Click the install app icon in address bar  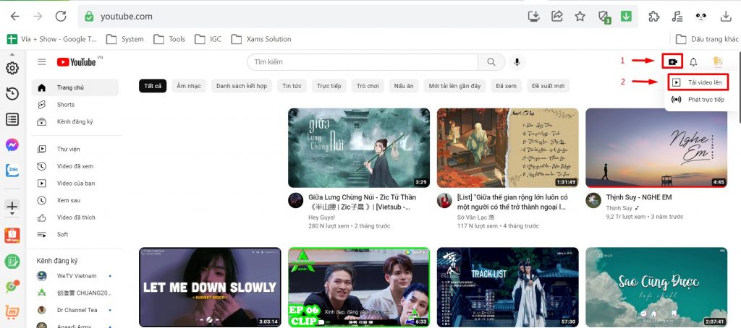pyautogui.click(x=533, y=17)
